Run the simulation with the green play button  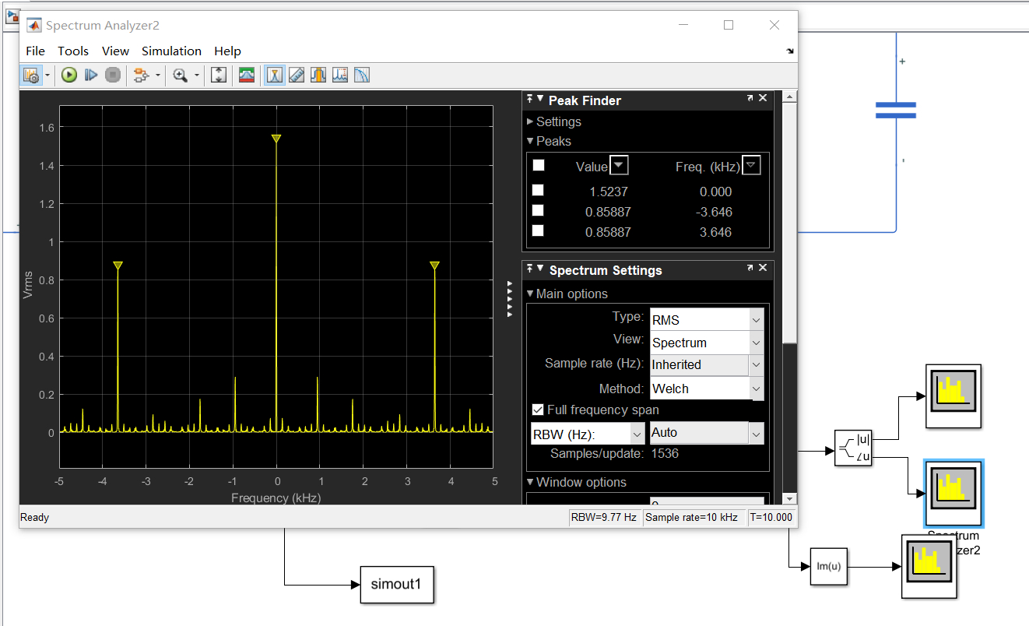pyautogui.click(x=69, y=75)
